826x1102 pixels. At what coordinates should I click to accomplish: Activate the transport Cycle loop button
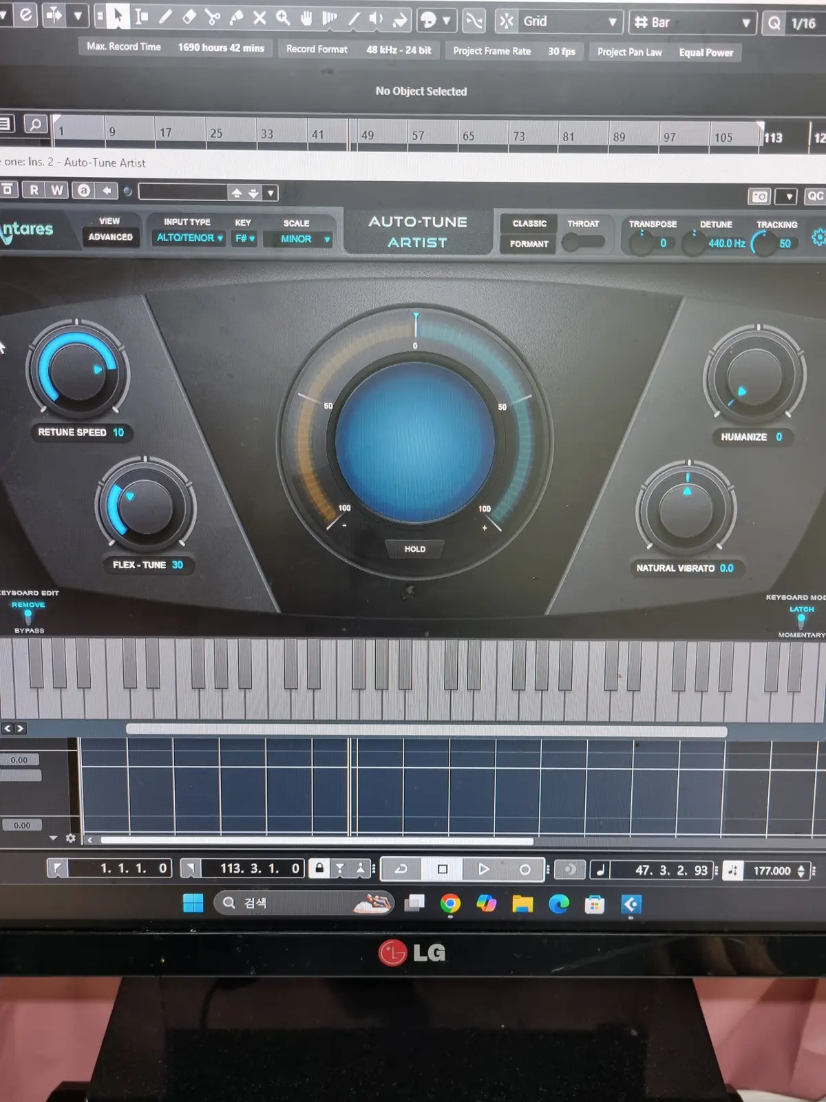click(x=401, y=869)
